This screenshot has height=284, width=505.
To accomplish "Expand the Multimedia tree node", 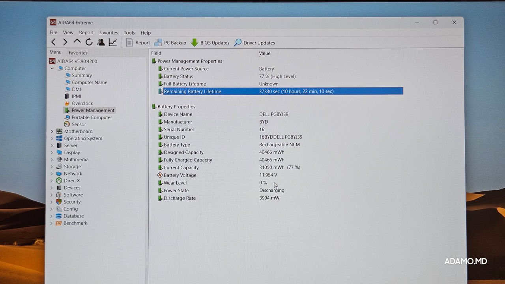I will 52,160.
